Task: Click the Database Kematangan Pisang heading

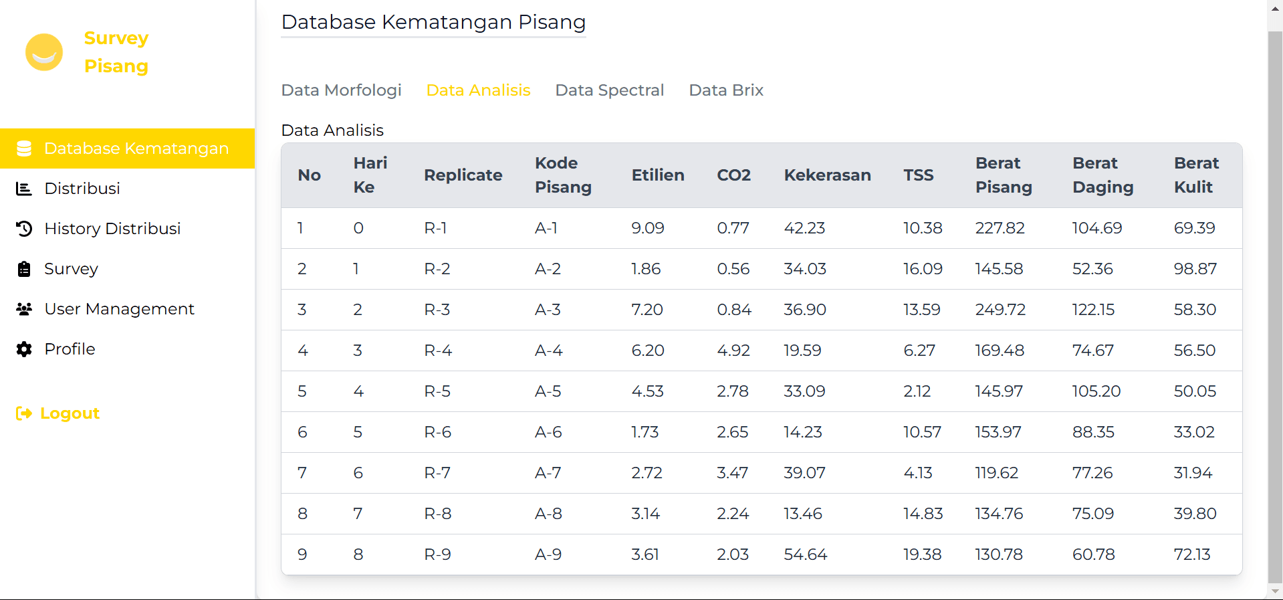Action: coord(433,22)
